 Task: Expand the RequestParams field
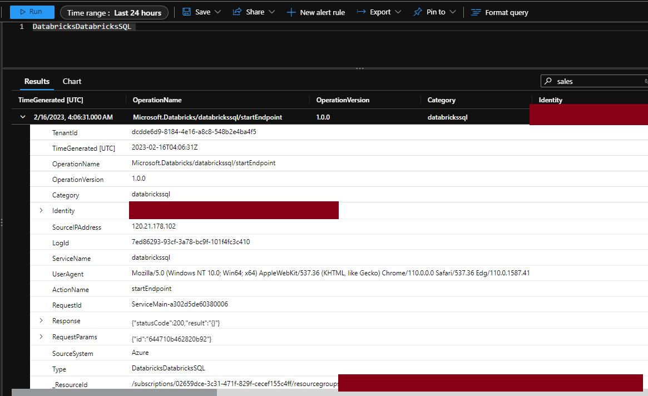point(41,336)
